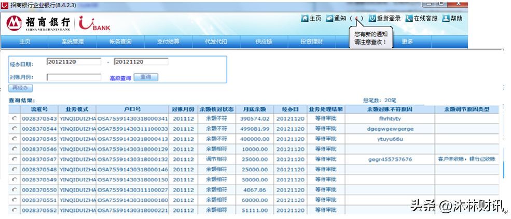
Task: Click the 流程号 column header
Action: pos(39,109)
